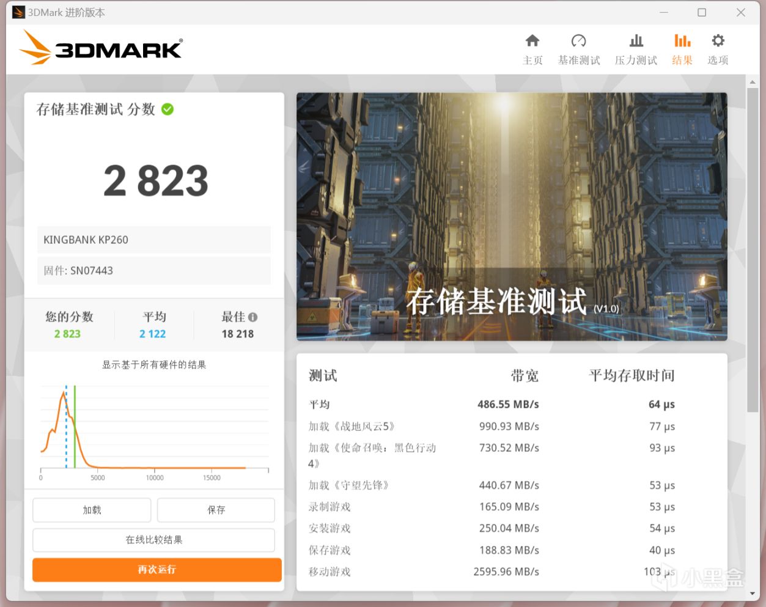
Task: Close the 3DMark window
Action: coord(741,12)
